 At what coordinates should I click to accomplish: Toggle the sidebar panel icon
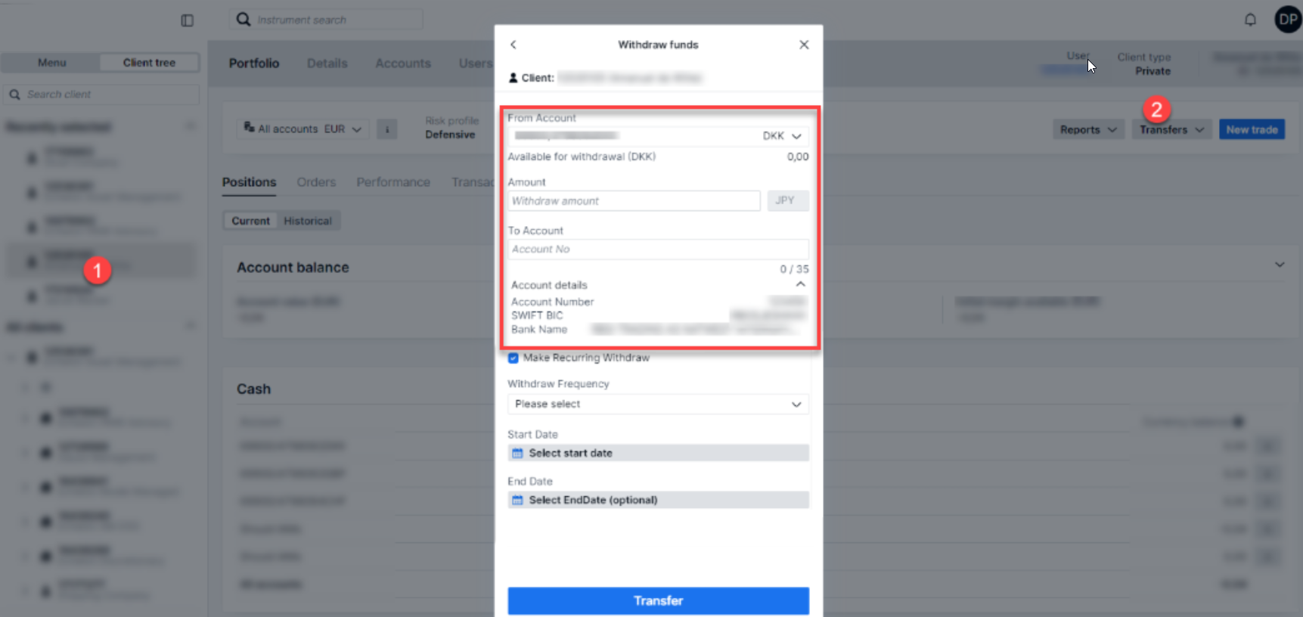click(188, 20)
